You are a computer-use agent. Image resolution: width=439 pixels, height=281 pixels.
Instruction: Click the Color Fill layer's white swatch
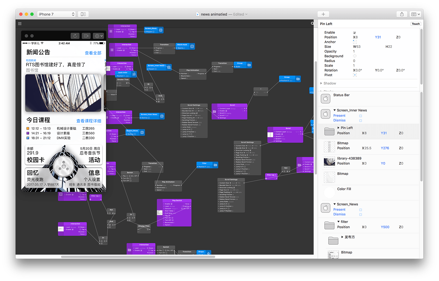[329, 193]
